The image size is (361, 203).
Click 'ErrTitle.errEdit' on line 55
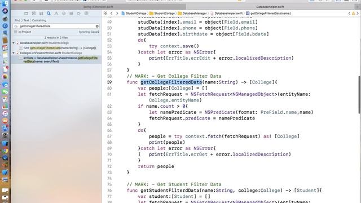188,58
